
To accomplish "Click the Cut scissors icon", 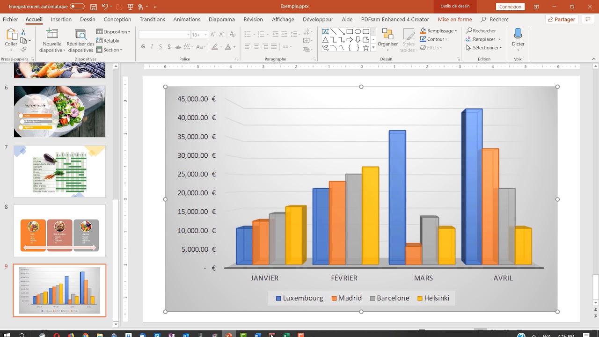I will click(23, 32).
